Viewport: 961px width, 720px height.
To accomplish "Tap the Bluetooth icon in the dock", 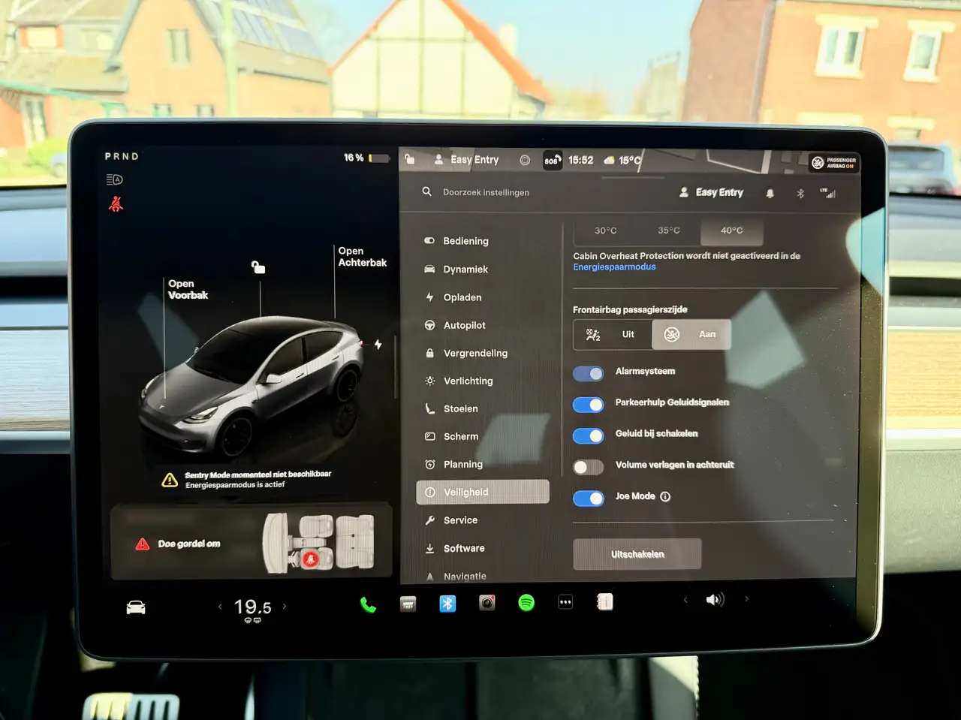I will (447, 604).
